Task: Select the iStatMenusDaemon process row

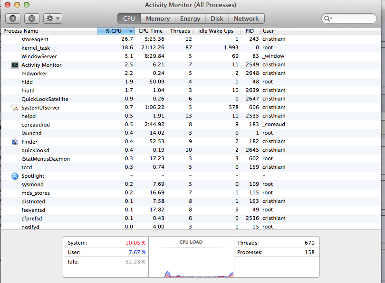Action: (191, 159)
